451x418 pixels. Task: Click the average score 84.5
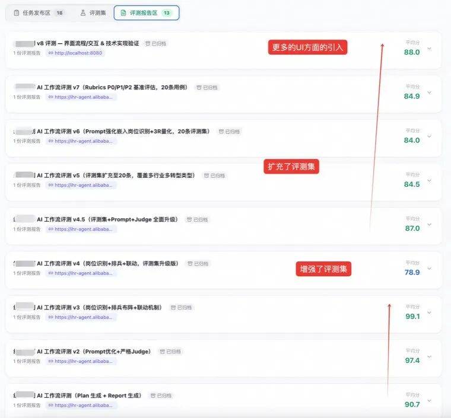pos(412,184)
